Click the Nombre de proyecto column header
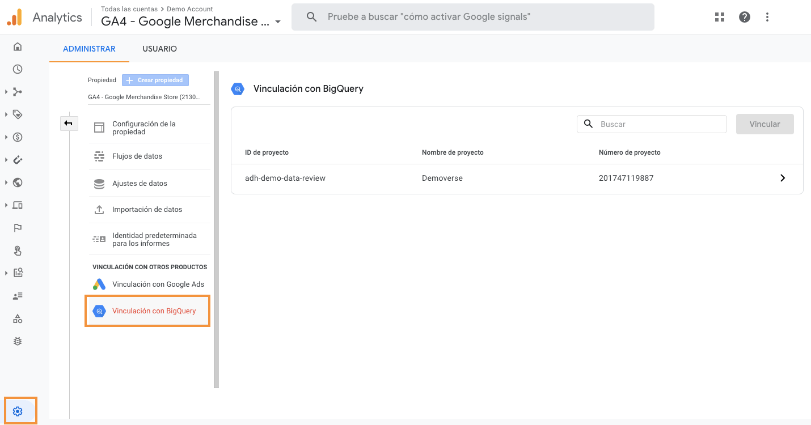This screenshot has height=425, width=811. pyautogui.click(x=453, y=152)
